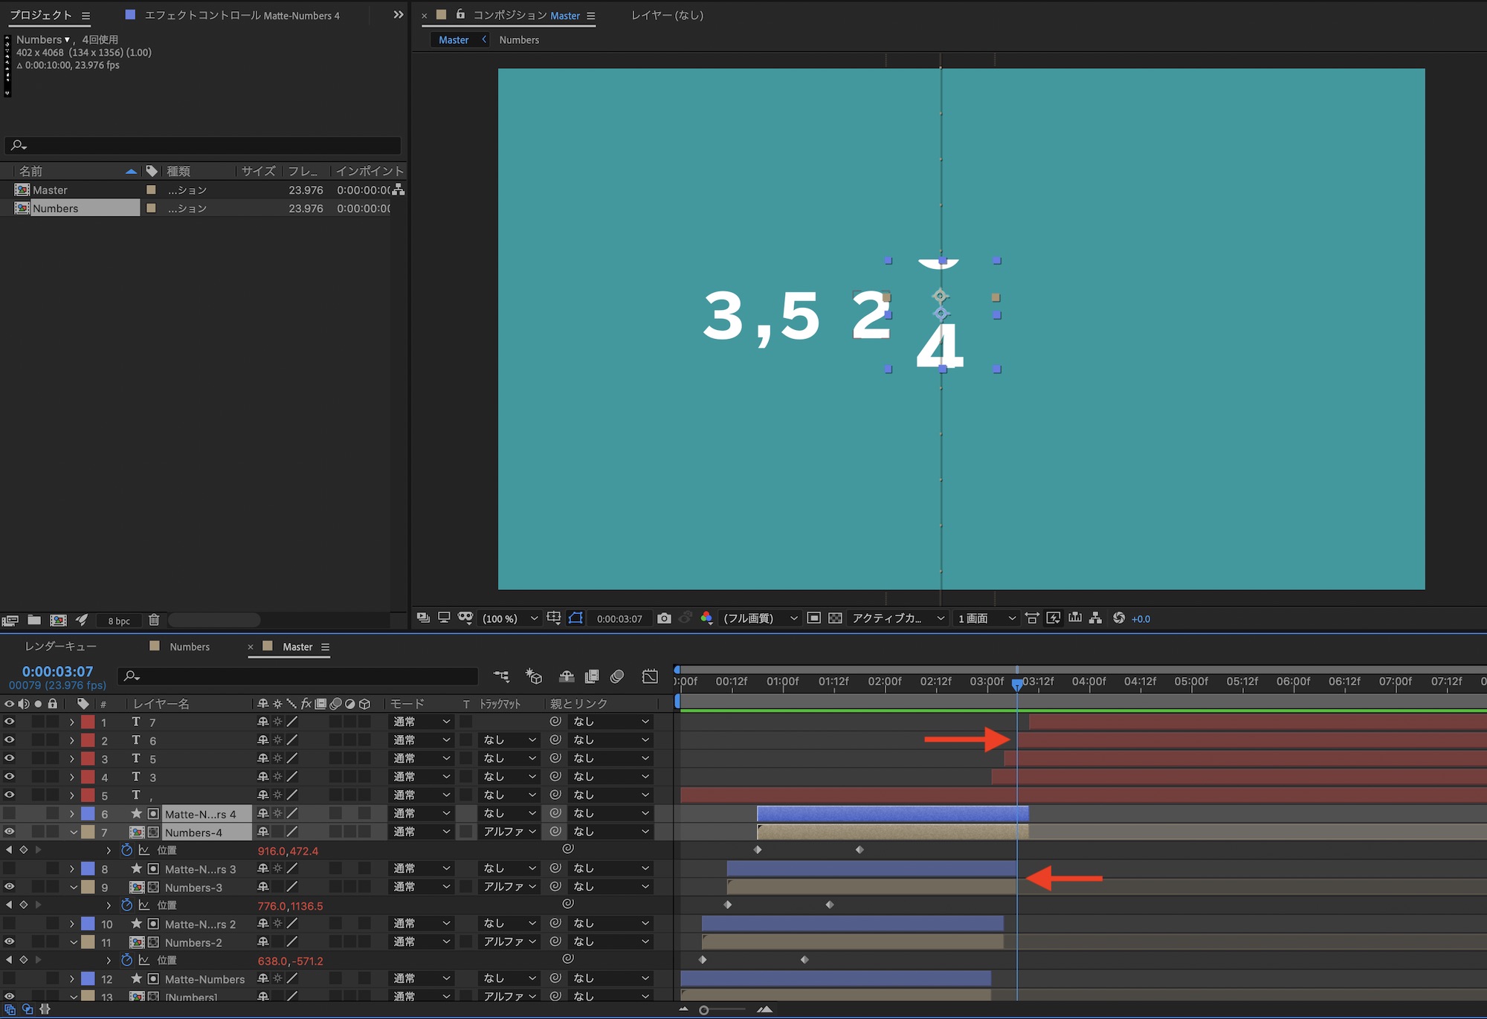Hide the text layer 7 eye toggle
1487x1019 pixels.
click(9, 722)
